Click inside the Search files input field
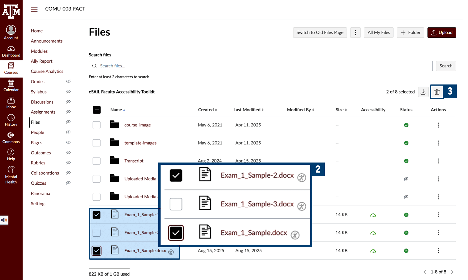The height and width of the screenshot is (280, 468). 251,66
